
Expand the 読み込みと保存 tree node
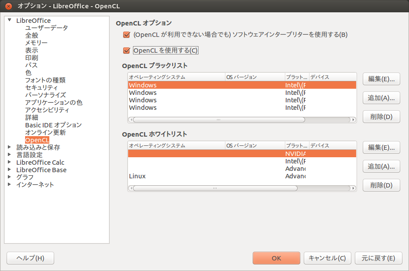tap(10, 147)
